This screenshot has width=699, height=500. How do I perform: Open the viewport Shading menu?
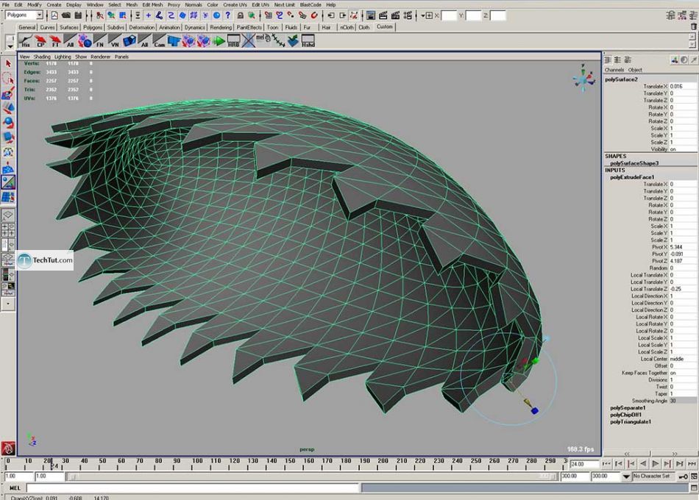(42, 57)
